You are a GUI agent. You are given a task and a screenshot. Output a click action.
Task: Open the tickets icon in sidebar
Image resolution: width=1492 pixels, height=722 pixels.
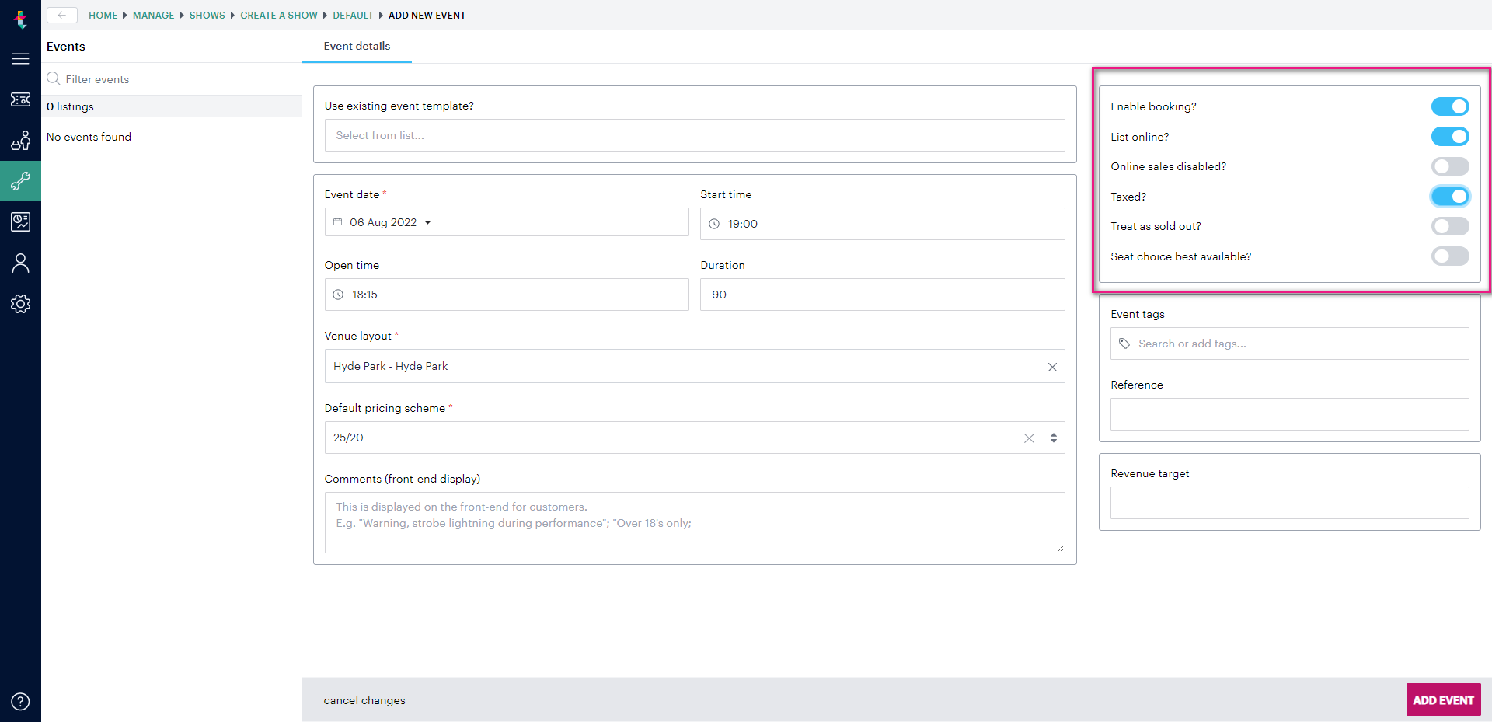tap(21, 99)
